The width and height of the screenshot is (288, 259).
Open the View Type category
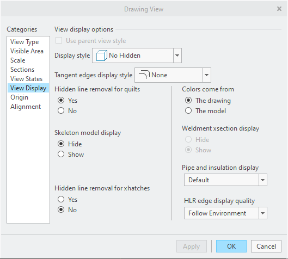click(x=24, y=42)
